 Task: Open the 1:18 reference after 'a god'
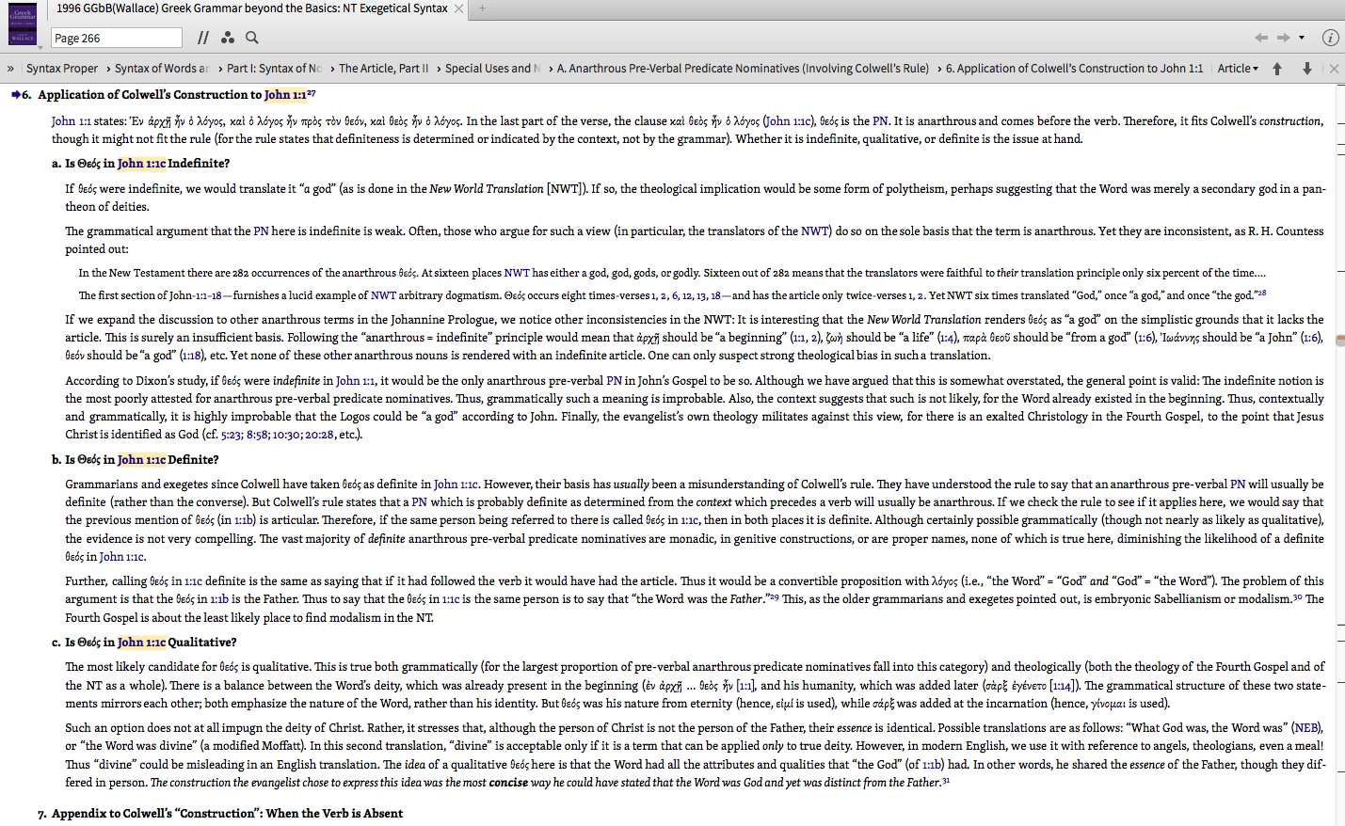click(x=192, y=356)
